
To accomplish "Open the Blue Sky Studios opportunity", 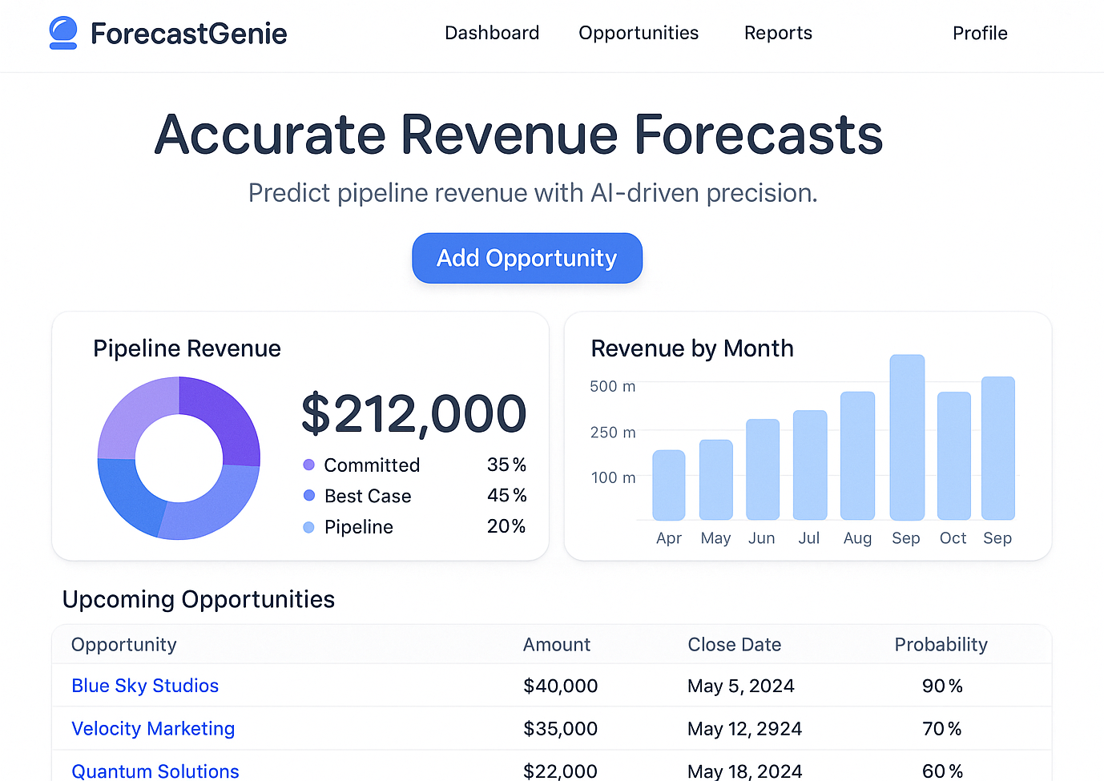I will (144, 686).
